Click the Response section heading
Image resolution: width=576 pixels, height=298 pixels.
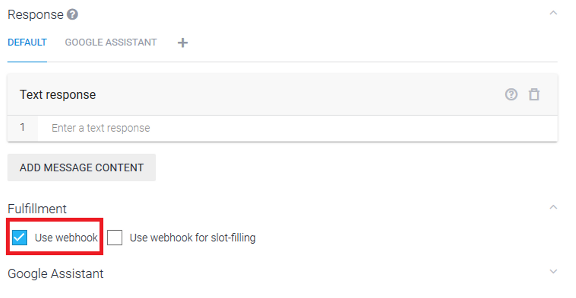coord(36,15)
